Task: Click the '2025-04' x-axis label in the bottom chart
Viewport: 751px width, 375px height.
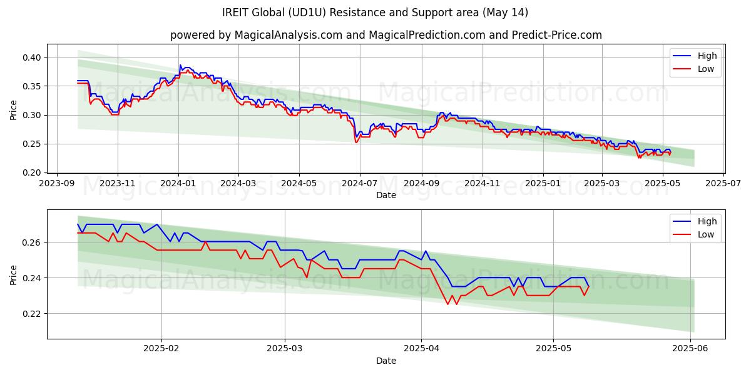Action: tap(421, 349)
